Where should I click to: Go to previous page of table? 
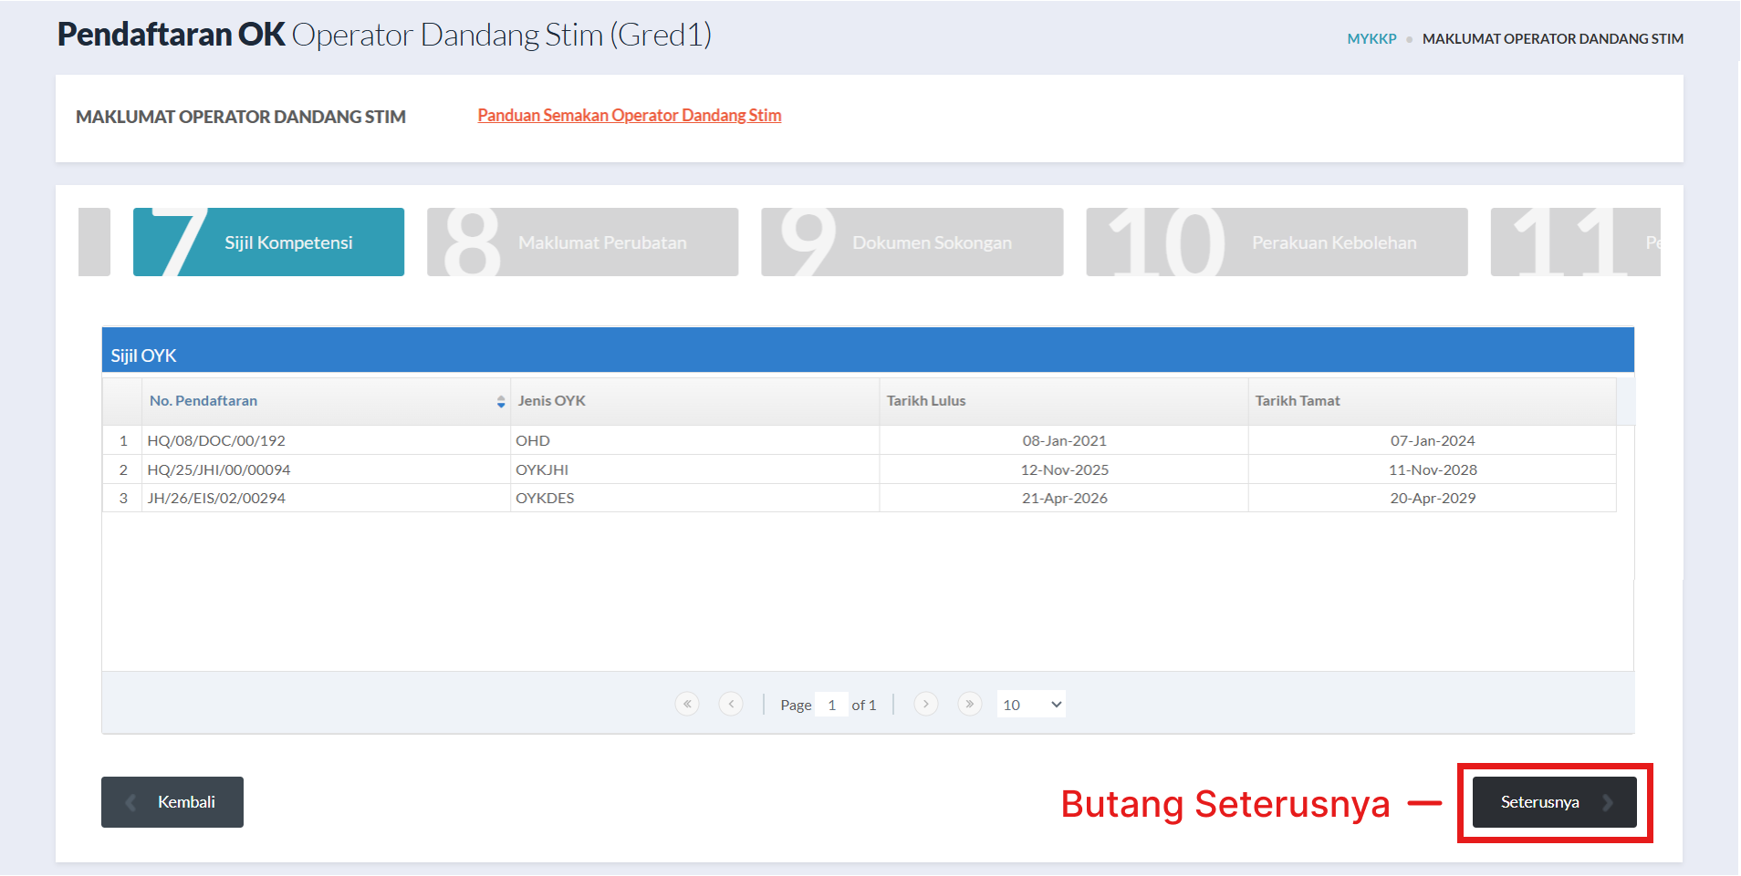pyautogui.click(x=731, y=704)
